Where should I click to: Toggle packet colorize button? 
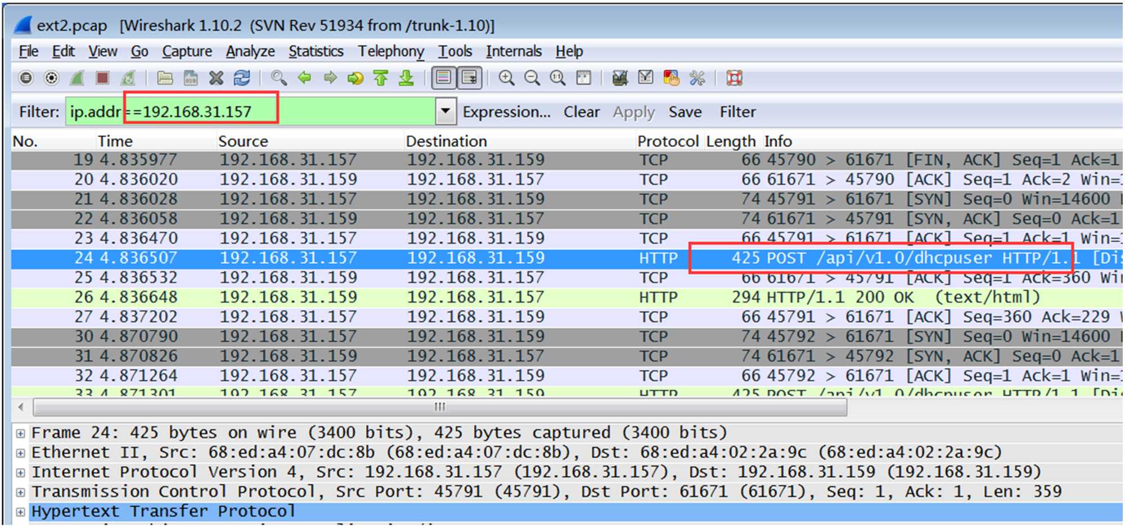pyautogui.click(x=443, y=78)
